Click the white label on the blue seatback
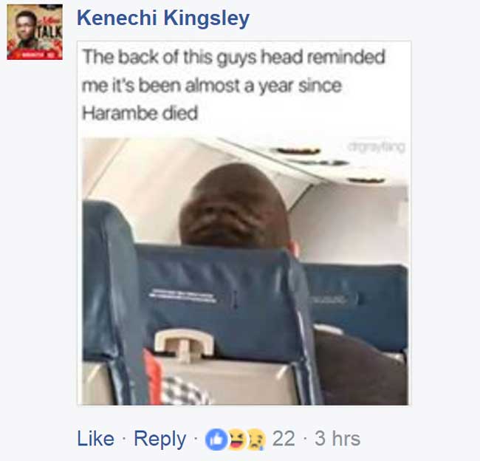The height and width of the screenshot is (461, 480). point(182,296)
